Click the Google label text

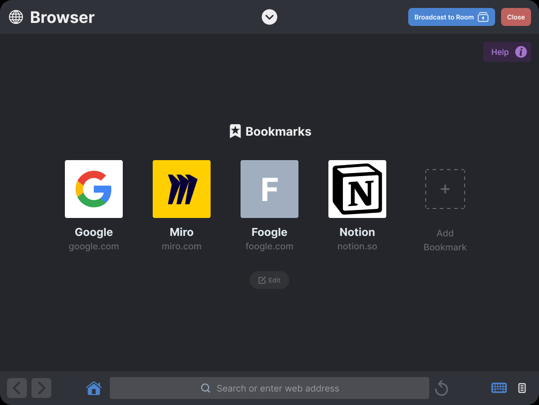tap(93, 232)
